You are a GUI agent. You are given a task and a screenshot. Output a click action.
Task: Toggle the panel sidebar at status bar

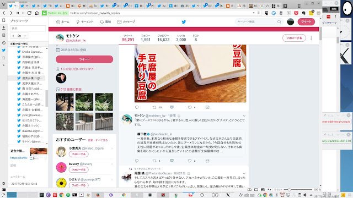click(4, 190)
